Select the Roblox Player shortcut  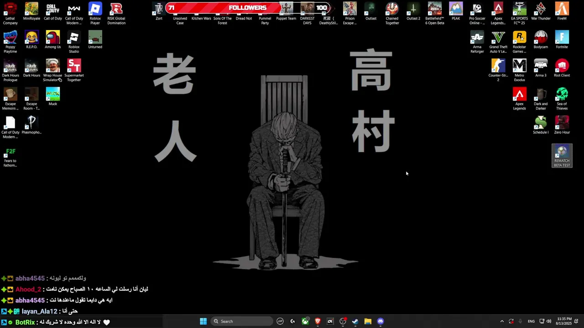click(95, 14)
